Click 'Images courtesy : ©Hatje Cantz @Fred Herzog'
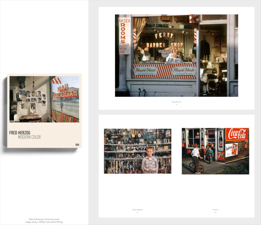 pyautogui.click(x=44, y=222)
